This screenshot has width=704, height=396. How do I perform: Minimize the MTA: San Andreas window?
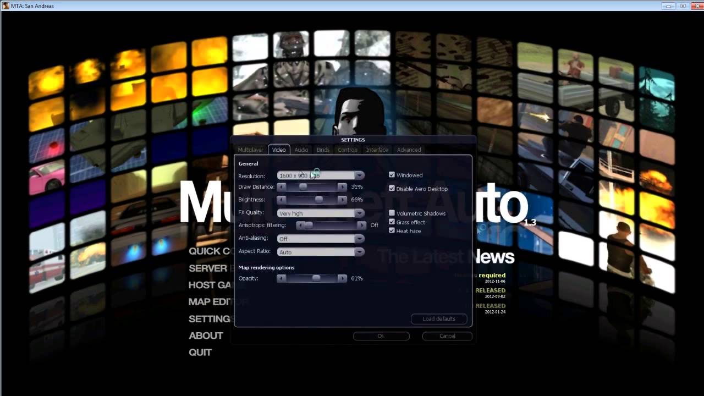tap(669, 5)
